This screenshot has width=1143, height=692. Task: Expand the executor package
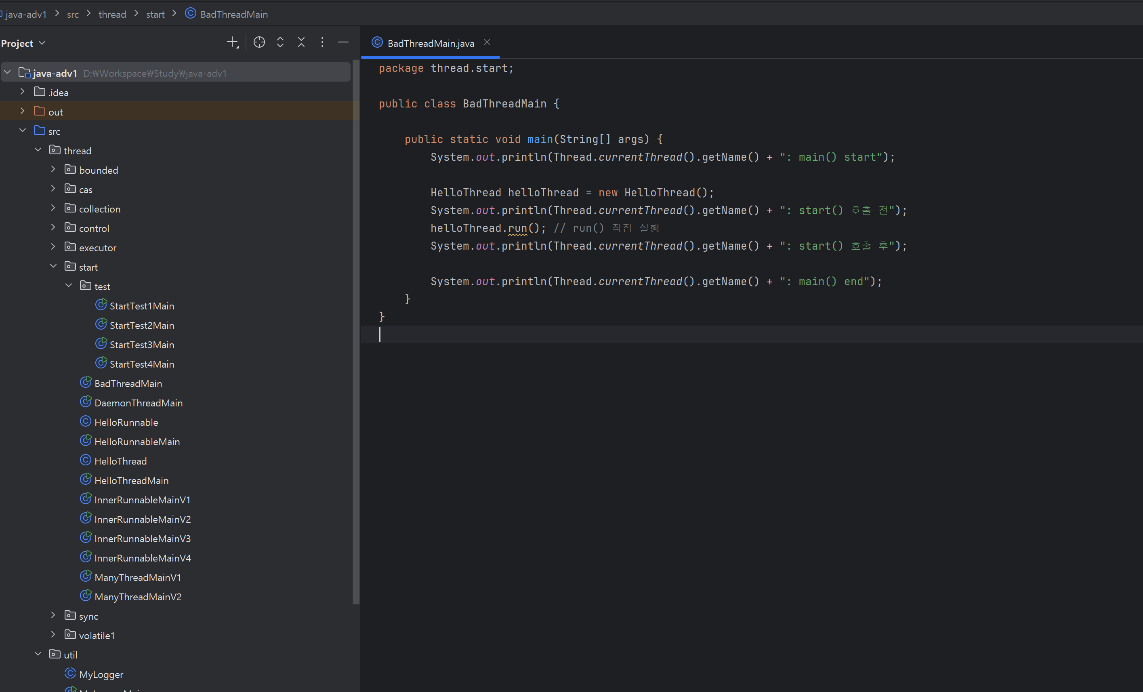click(53, 247)
